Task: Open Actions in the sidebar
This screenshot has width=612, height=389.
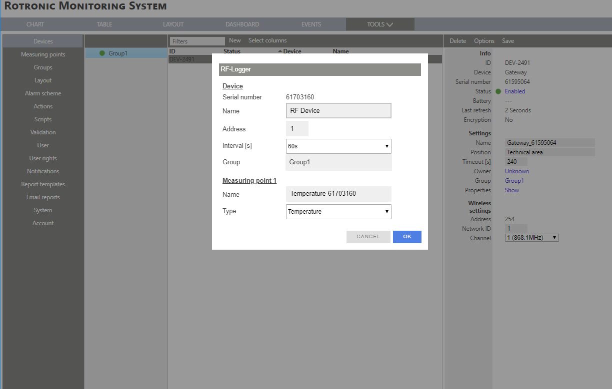Action: click(x=43, y=106)
